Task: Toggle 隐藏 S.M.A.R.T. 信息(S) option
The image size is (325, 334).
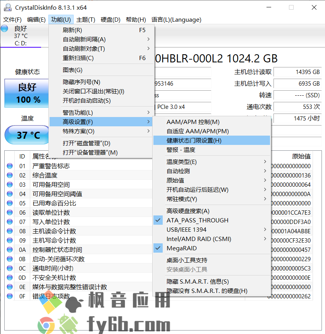Action: pos(212,282)
